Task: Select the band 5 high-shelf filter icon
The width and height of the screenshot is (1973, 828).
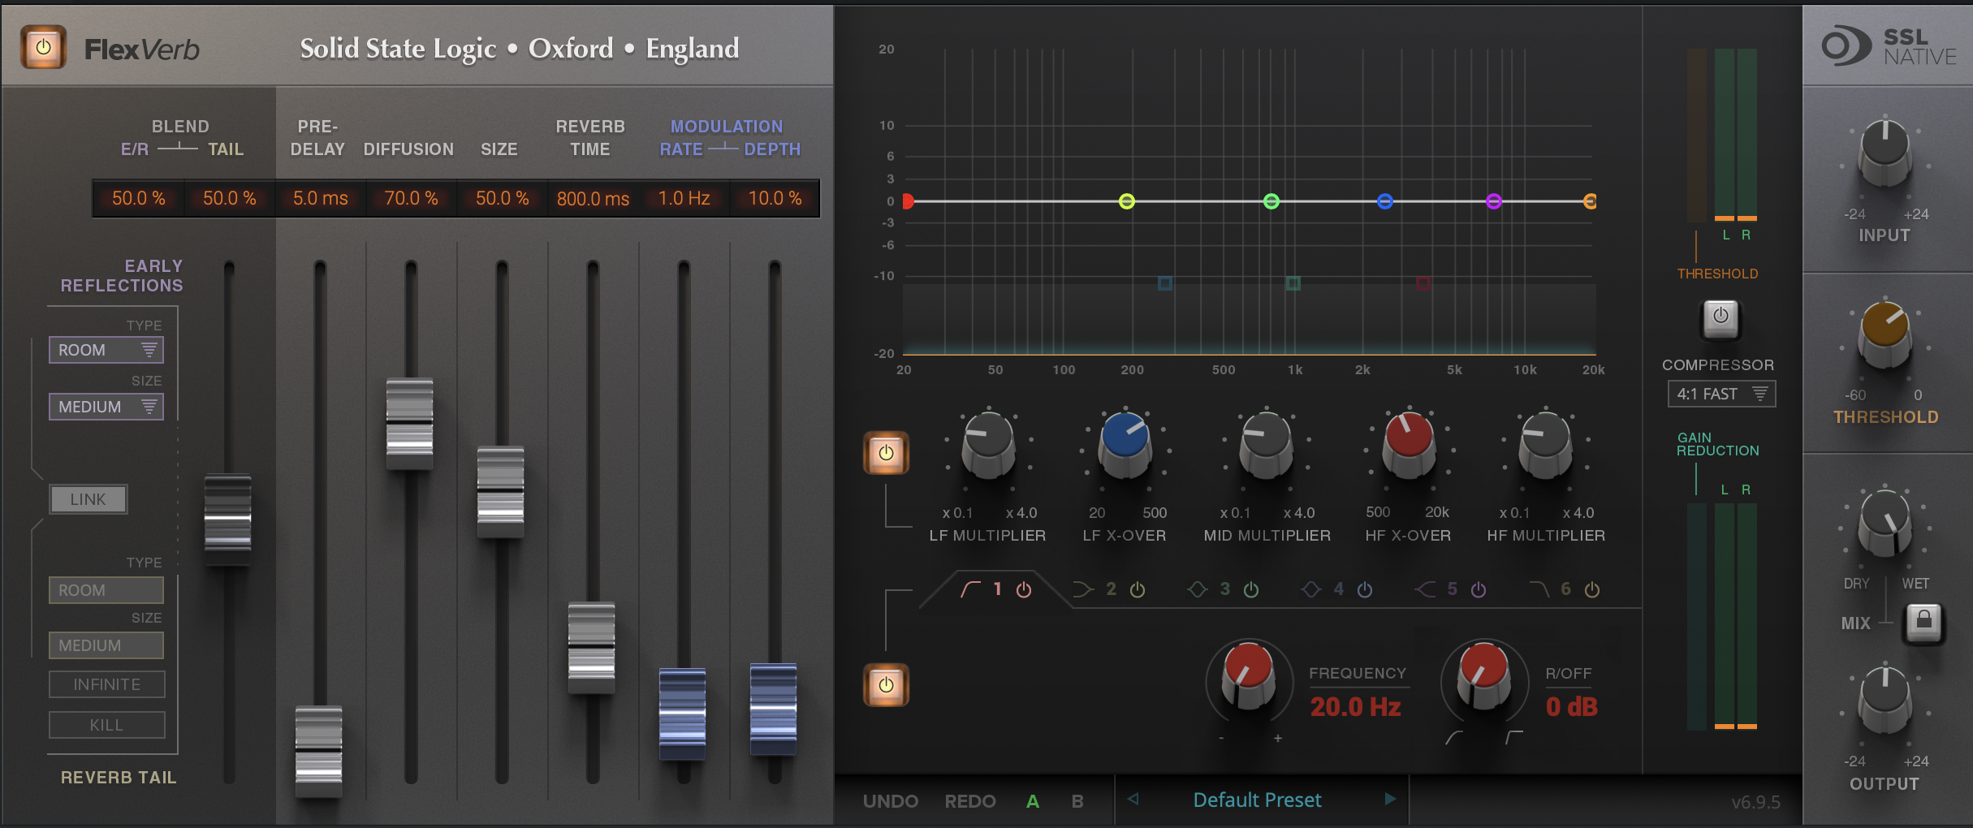Action: click(x=1427, y=589)
